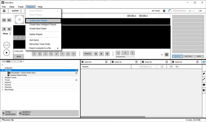Increase loop beat with right chevron
206x122 pixels.
pyautogui.click(x=132, y=53)
